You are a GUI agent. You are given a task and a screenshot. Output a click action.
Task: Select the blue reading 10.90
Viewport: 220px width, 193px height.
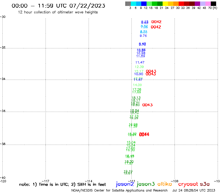[x=139, y=74]
